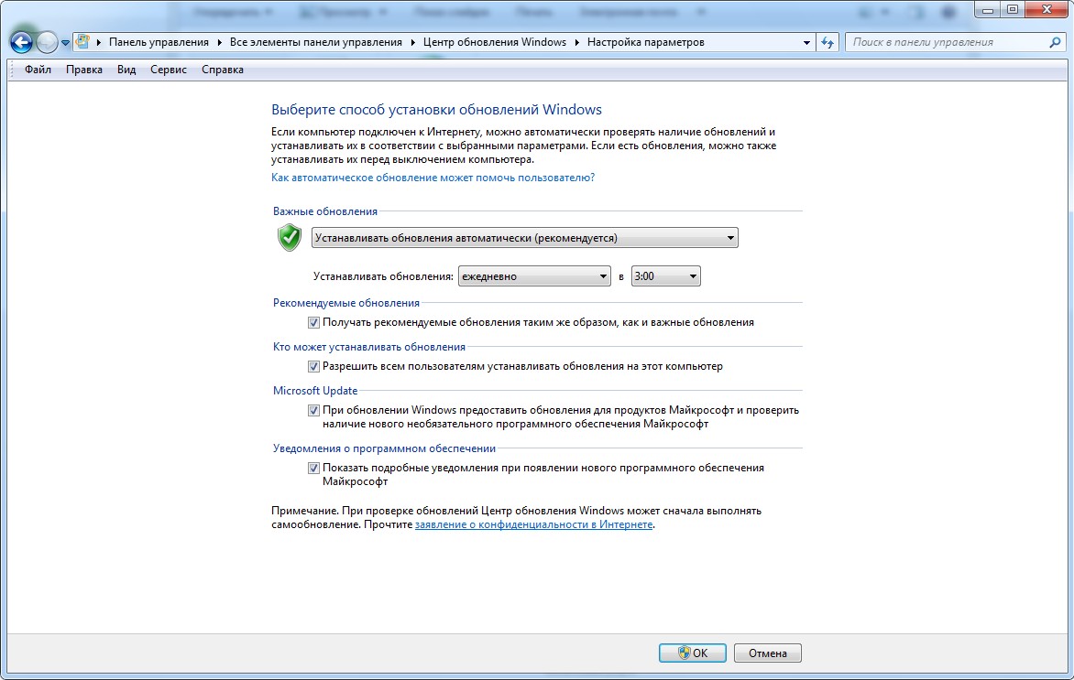Click the Настройка параметров breadcrumb
Screen dimensions: 1074x680
click(x=645, y=42)
